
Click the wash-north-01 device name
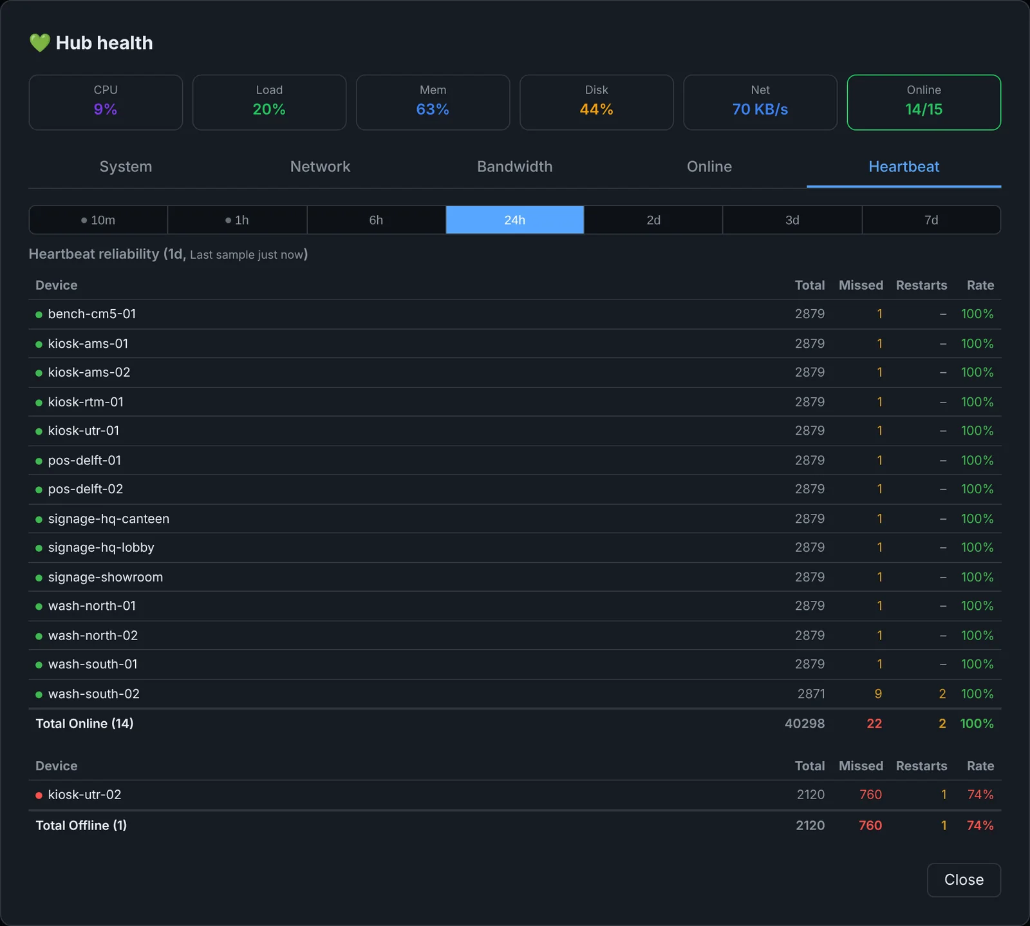click(x=92, y=606)
